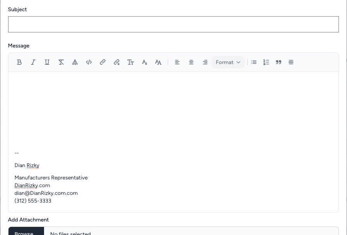Align text to the left
The width and height of the screenshot is (347, 235).
pos(177,62)
